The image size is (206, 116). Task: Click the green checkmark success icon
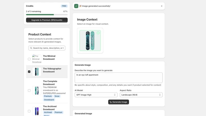click(76, 6)
